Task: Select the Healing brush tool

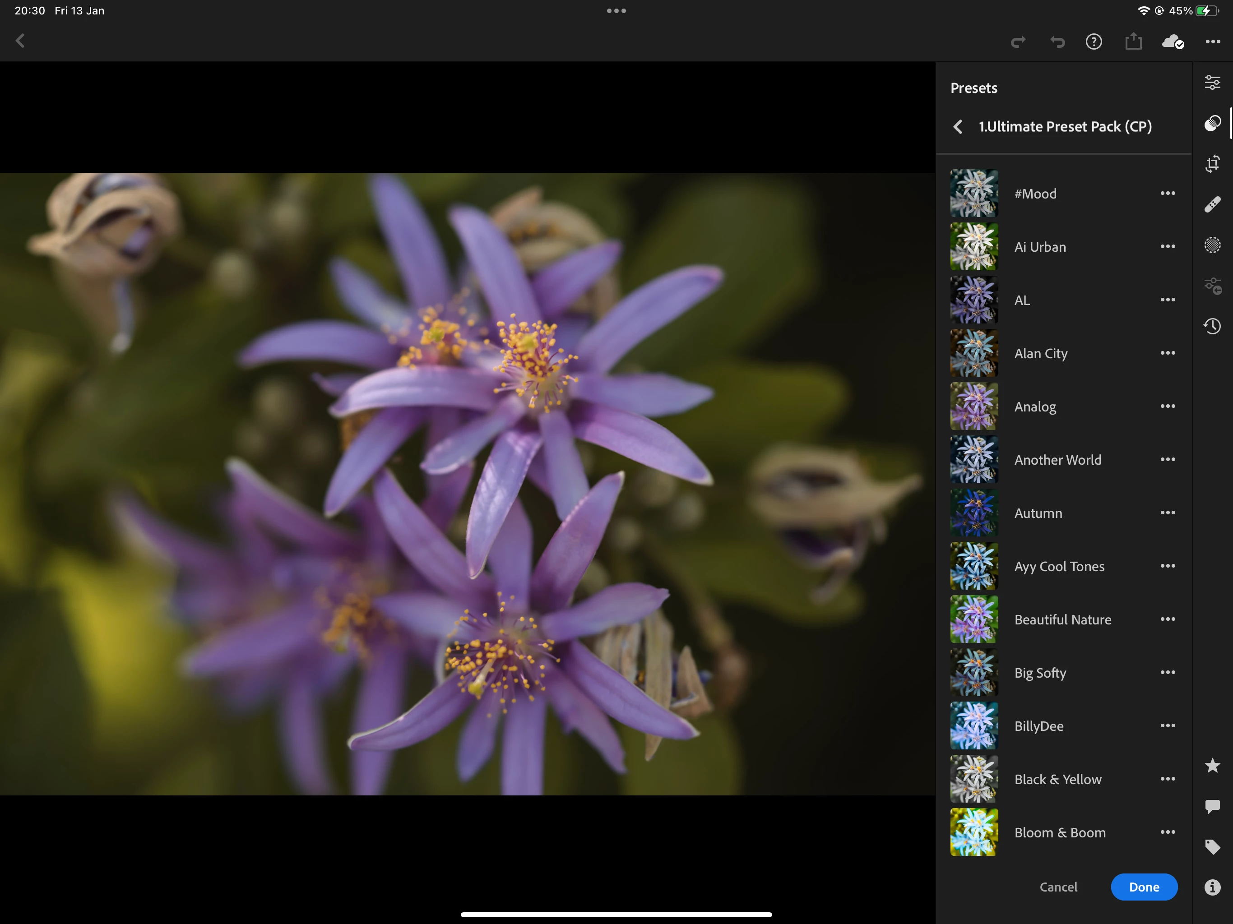Action: coord(1212,204)
